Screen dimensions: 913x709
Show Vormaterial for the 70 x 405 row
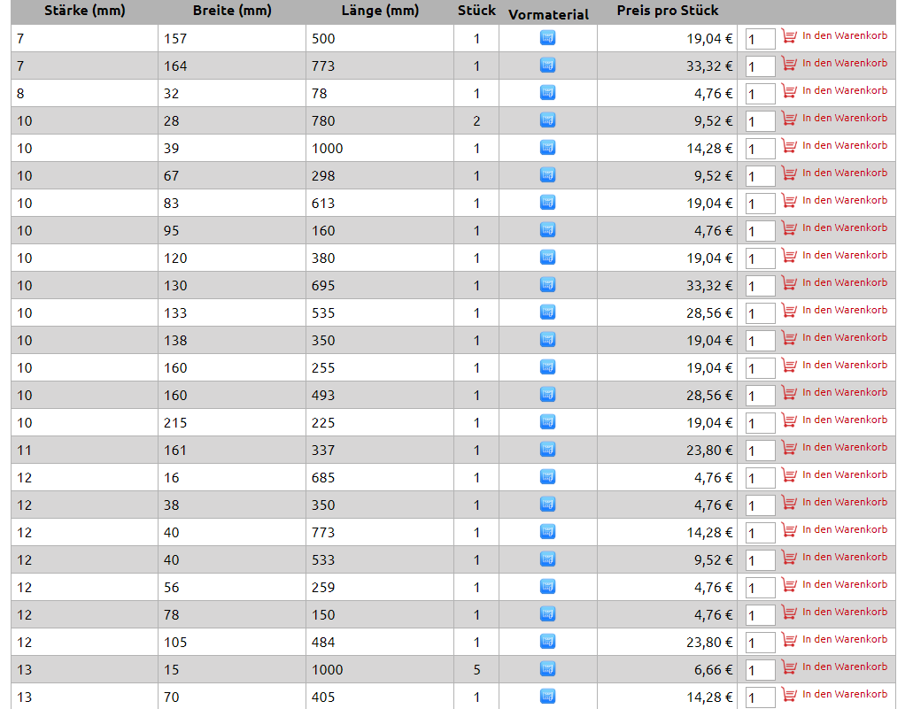[x=547, y=696]
